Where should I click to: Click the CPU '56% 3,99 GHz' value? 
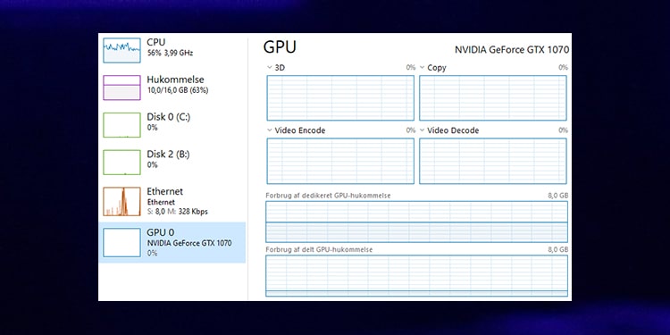click(170, 53)
